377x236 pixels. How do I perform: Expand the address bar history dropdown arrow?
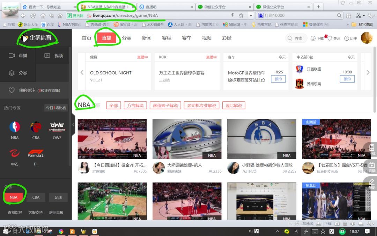point(251,15)
